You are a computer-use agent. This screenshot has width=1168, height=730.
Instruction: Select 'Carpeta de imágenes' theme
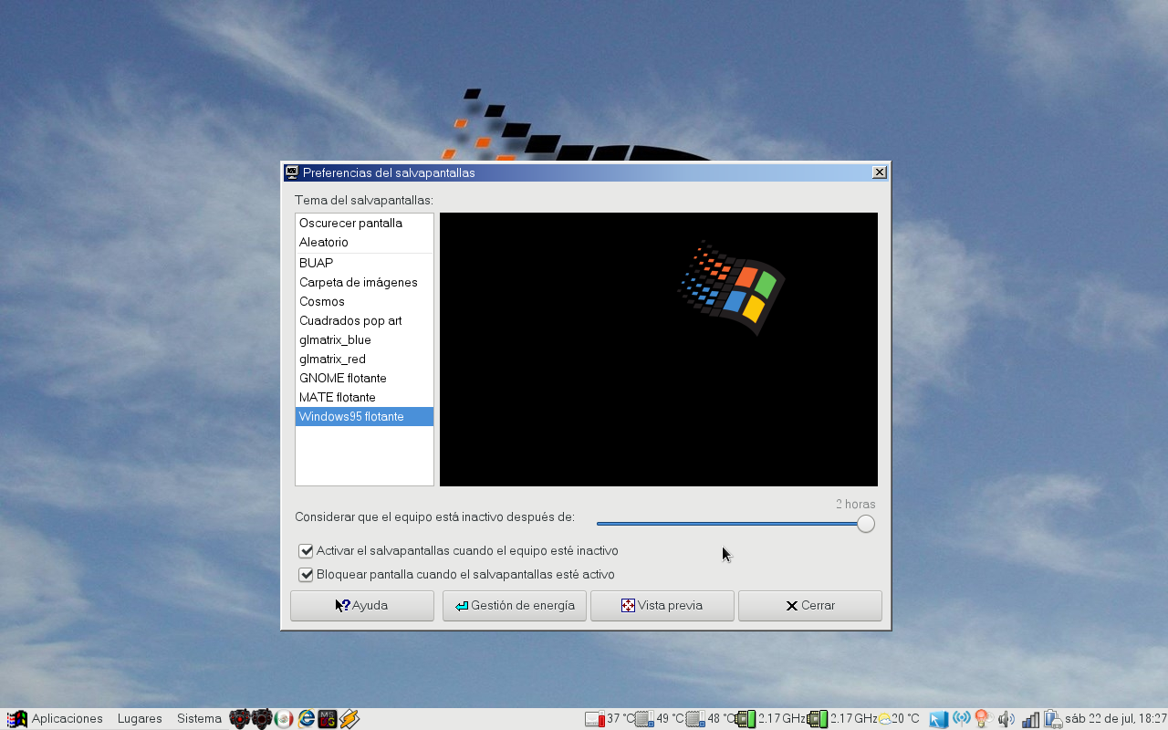click(364, 283)
